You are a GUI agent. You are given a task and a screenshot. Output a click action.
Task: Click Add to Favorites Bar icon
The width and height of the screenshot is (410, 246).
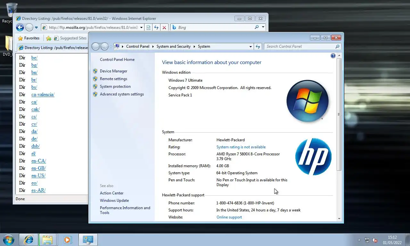pos(49,38)
